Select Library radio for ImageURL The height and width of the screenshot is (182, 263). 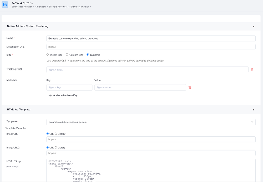click(56, 134)
